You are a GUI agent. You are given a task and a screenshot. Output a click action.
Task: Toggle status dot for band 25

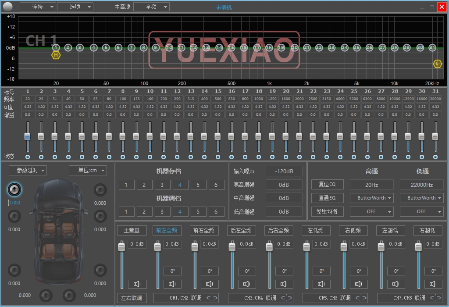354,157
